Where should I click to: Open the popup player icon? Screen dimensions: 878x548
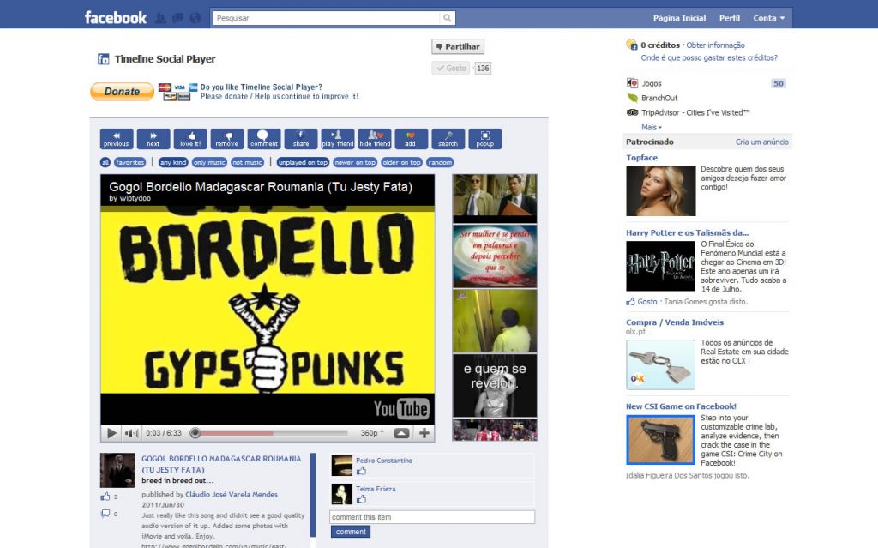pyautogui.click(x=484, y=139)
